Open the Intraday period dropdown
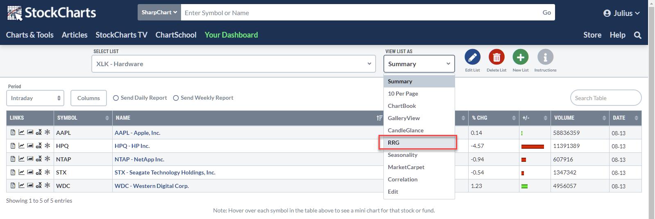This screenshot has width=655, height=219. click(x=35, y=98)
